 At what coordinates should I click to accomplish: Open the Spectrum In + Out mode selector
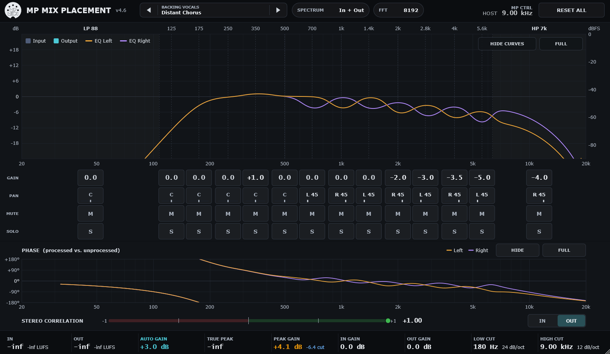pyautogui.click(x=331, y=10)
